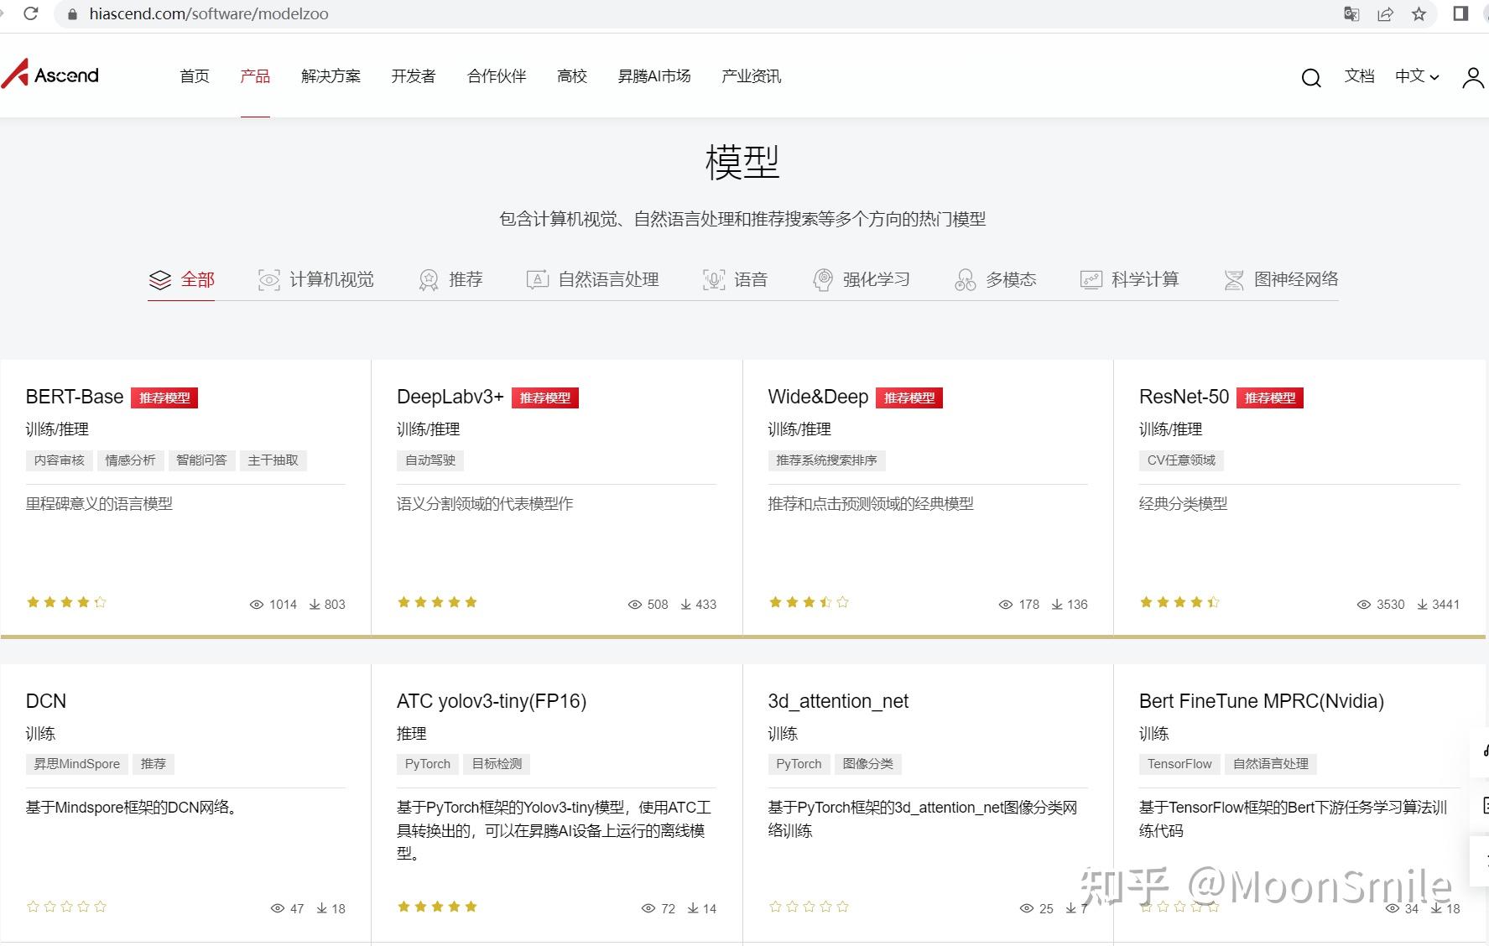
Task: Open the site search magnifier icon
Action: [1310, 77]
